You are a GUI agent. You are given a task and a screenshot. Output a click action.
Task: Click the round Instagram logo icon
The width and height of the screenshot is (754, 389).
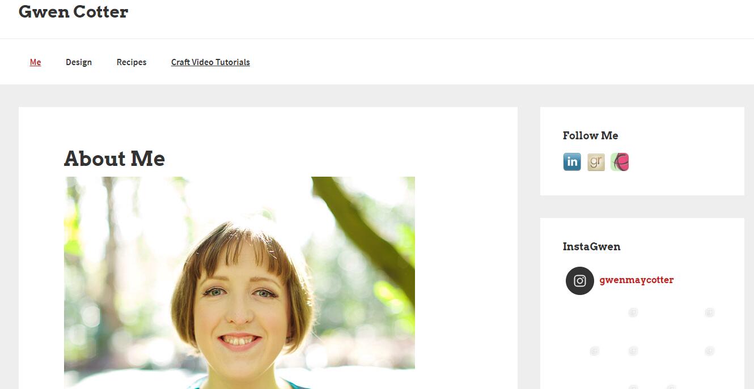click(579, 281)
